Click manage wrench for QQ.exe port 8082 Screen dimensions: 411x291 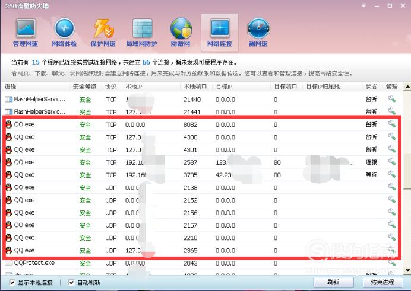tap(391, 124)
